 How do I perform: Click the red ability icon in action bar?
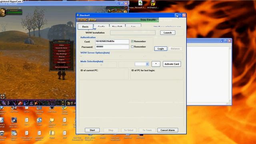pyautogui.click(x=20, y=103)
